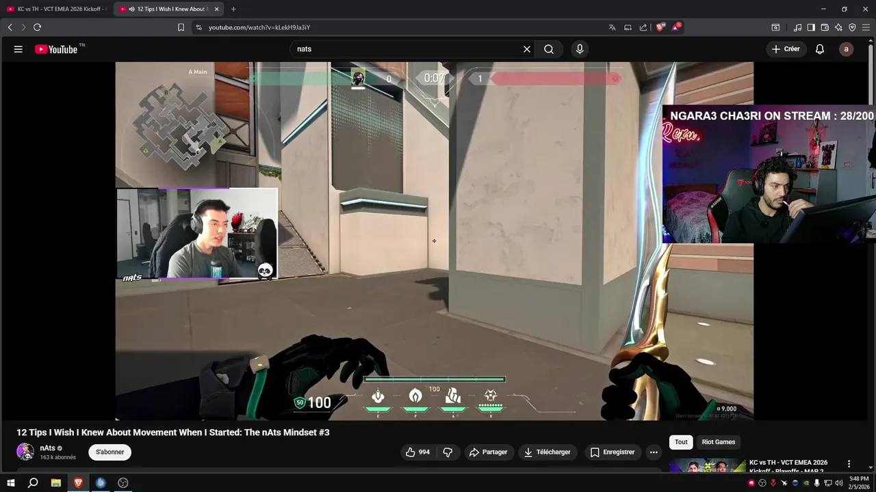876x492 pixels.
Task: Open the notifications bell
Action: click(x=820, y=49)
